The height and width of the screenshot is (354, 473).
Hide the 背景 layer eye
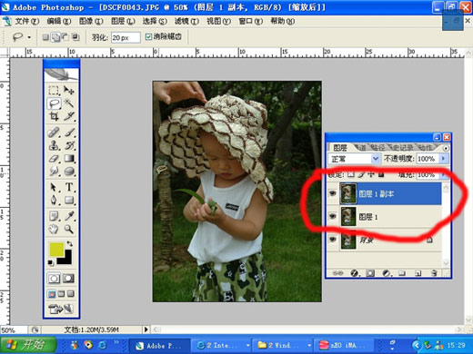tap(333, 240)
